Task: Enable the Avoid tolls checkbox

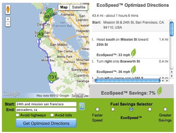Action: point(52,115)
